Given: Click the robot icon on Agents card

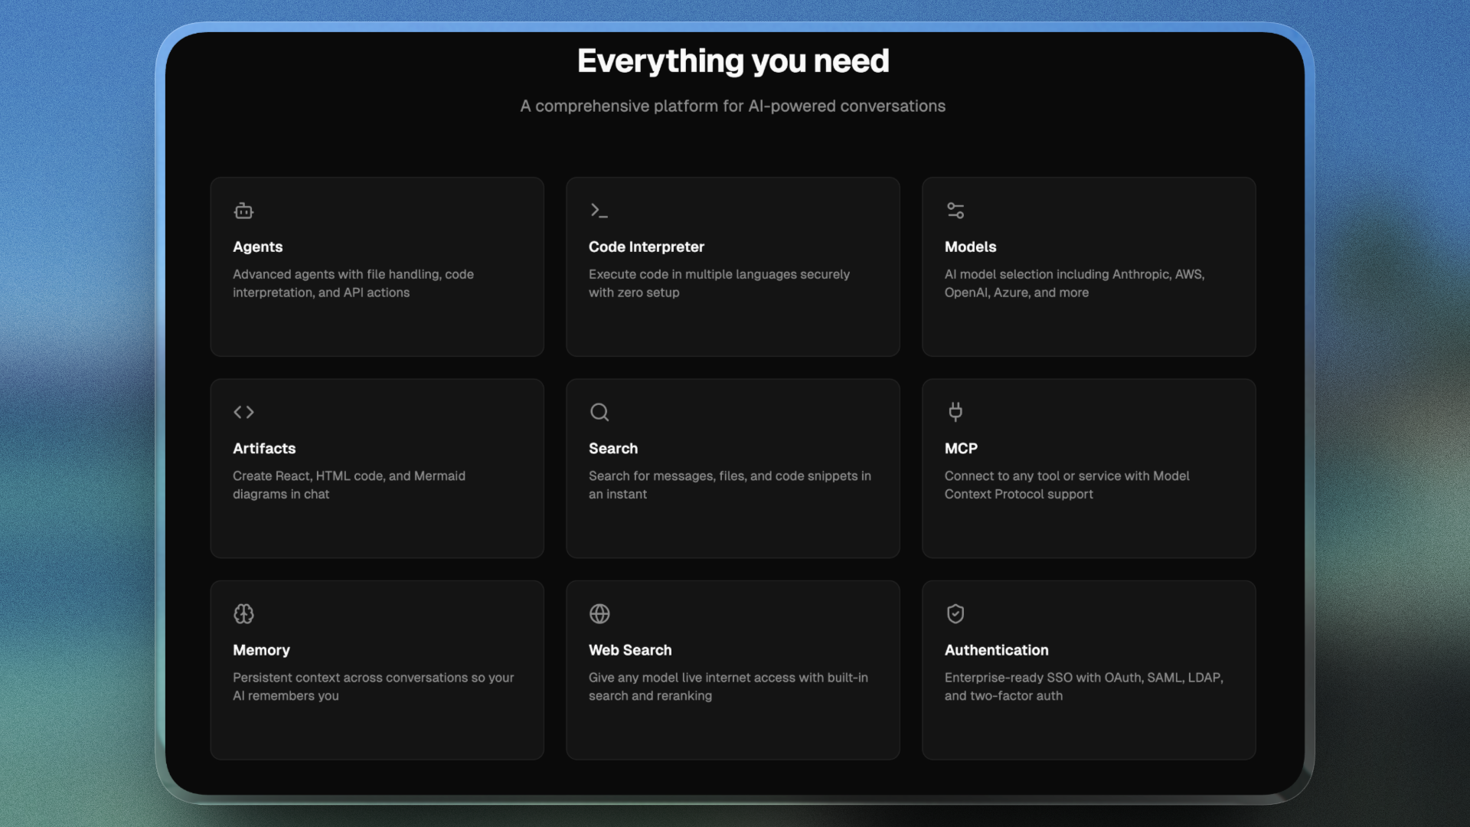Looking at the screenshot, I should click(x=243, y=211).
